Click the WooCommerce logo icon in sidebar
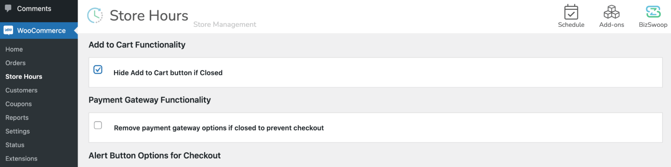The image size is (671, 167). tap(8, 30)
